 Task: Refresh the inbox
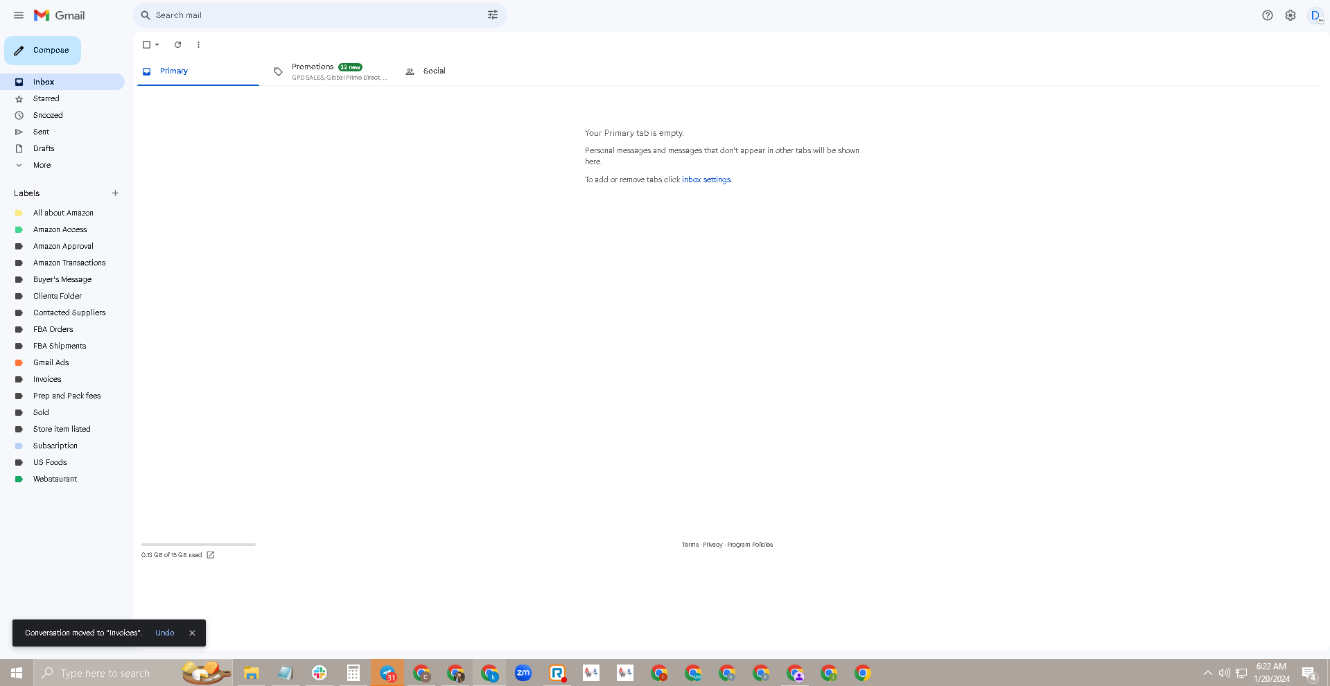pos(178,44)
